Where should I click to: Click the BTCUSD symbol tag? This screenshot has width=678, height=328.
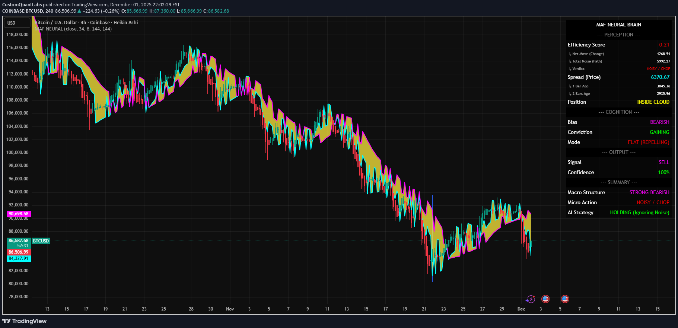[x=41, y=241]
